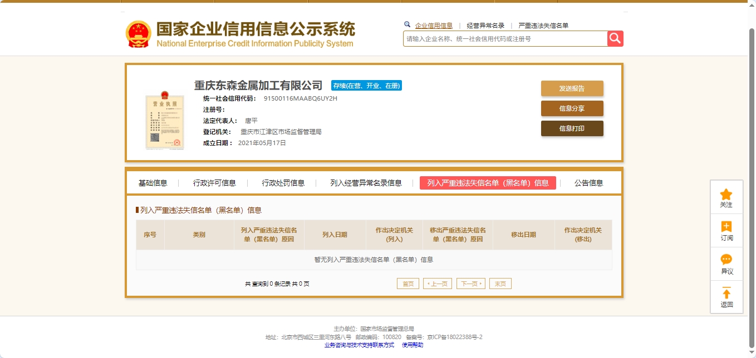This screenshot has width=756, height=358.
Task: Click footer sponsor text 国家市场监督管理总局
Action: point(387,329)
